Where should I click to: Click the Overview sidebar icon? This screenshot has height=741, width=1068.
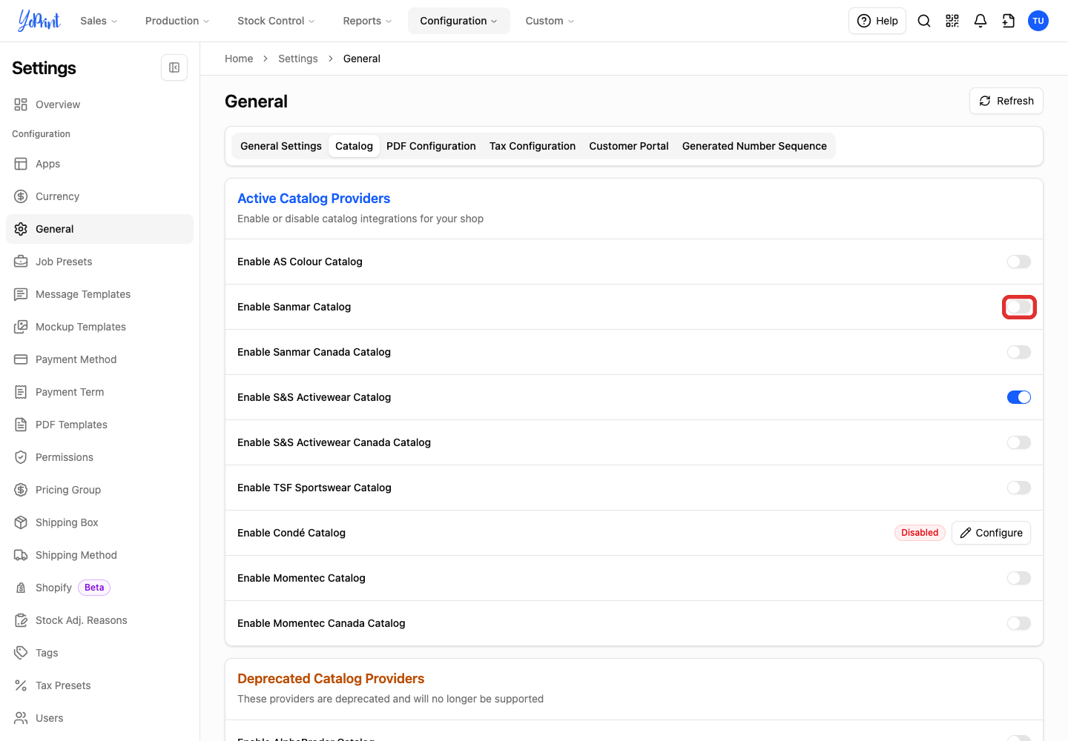click(21, 104)
